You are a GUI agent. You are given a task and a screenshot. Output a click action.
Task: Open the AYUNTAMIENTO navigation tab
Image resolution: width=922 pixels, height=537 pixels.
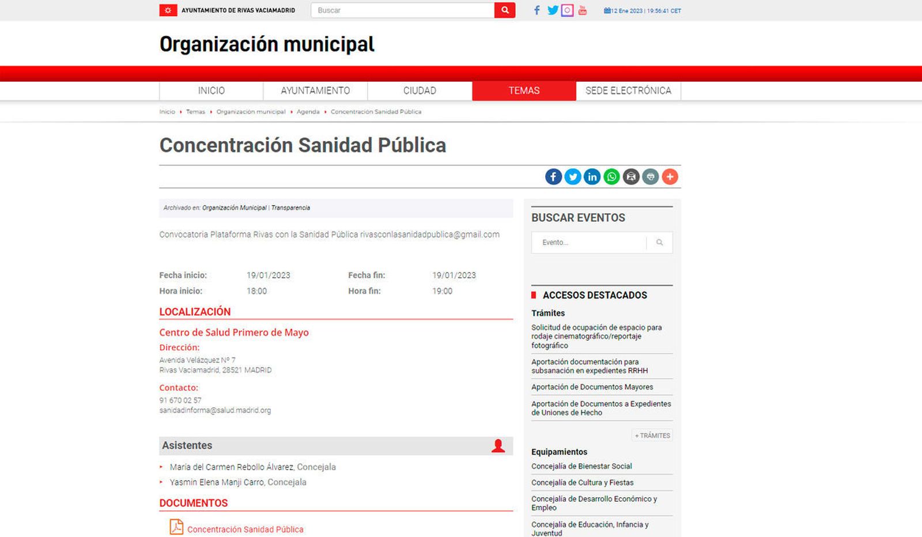tap(315, 91)
